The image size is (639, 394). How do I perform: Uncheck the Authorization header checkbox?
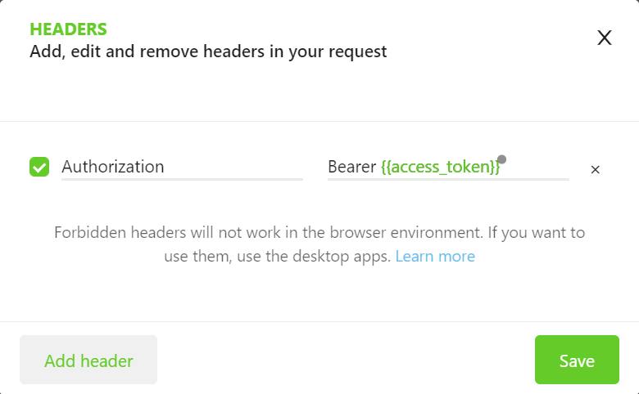pos(39,167)
